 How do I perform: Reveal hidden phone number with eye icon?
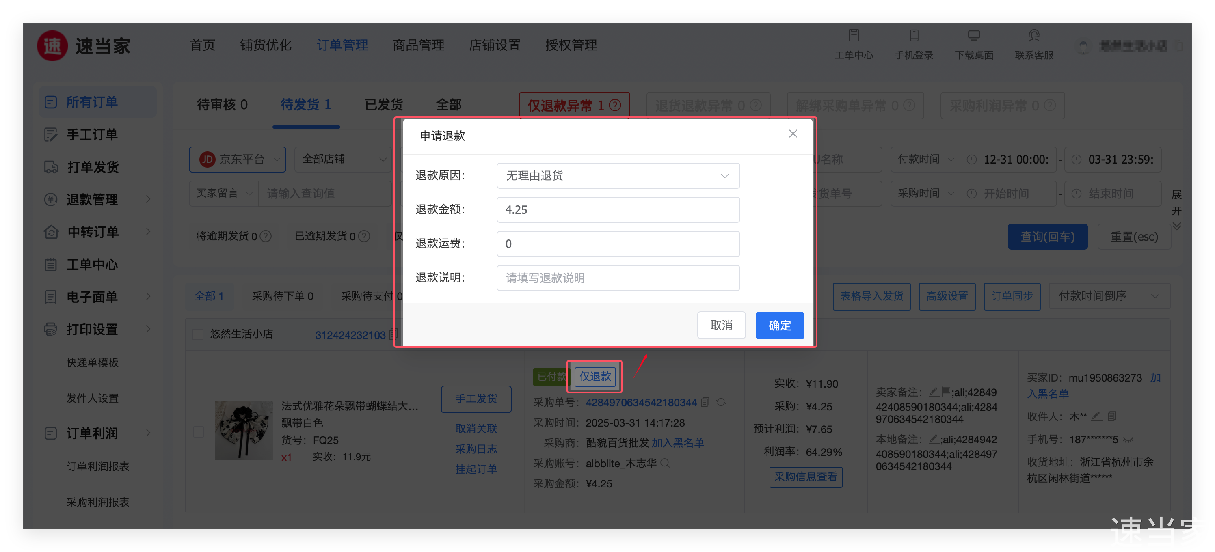tap(1128, 440)
